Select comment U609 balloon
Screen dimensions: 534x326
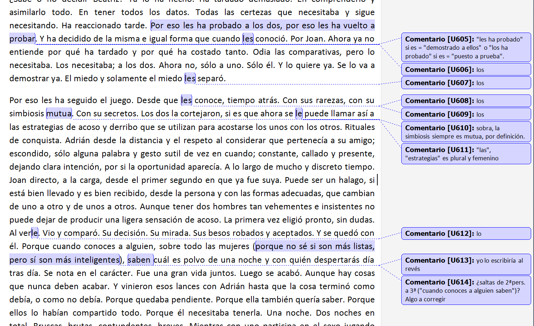click(x=466, y=114)
